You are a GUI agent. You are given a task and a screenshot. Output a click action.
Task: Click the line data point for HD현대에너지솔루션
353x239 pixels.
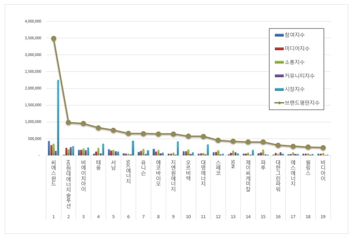[68, 122]
